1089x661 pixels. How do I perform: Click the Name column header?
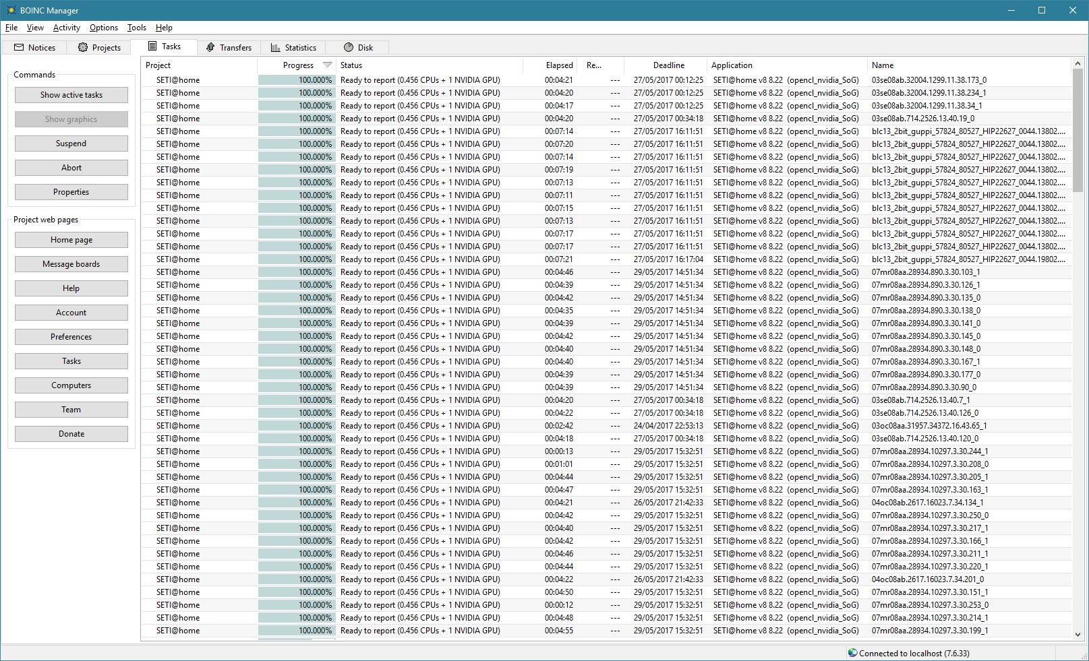coord(969,65)
